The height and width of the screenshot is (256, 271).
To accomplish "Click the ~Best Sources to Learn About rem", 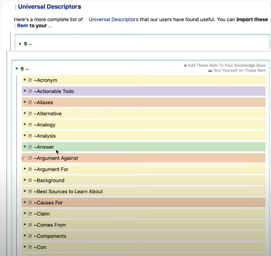I will click(x=68, y=191).
